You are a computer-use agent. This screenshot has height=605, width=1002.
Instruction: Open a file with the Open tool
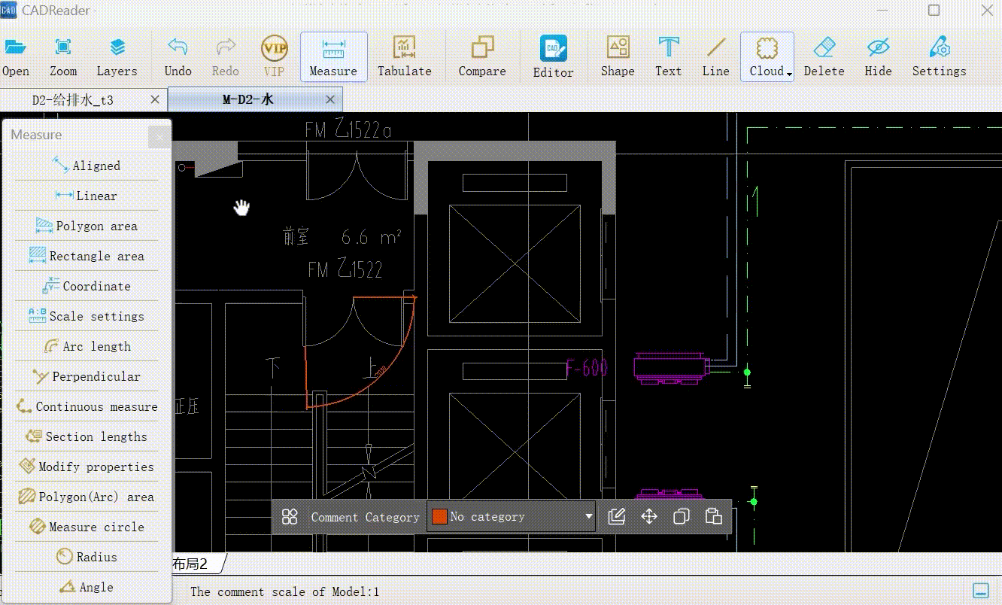[x=15, y=58]
